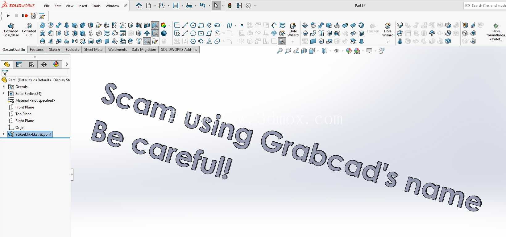506x237 pixels.
Task: Undo the last action
Action: point(202,6)
